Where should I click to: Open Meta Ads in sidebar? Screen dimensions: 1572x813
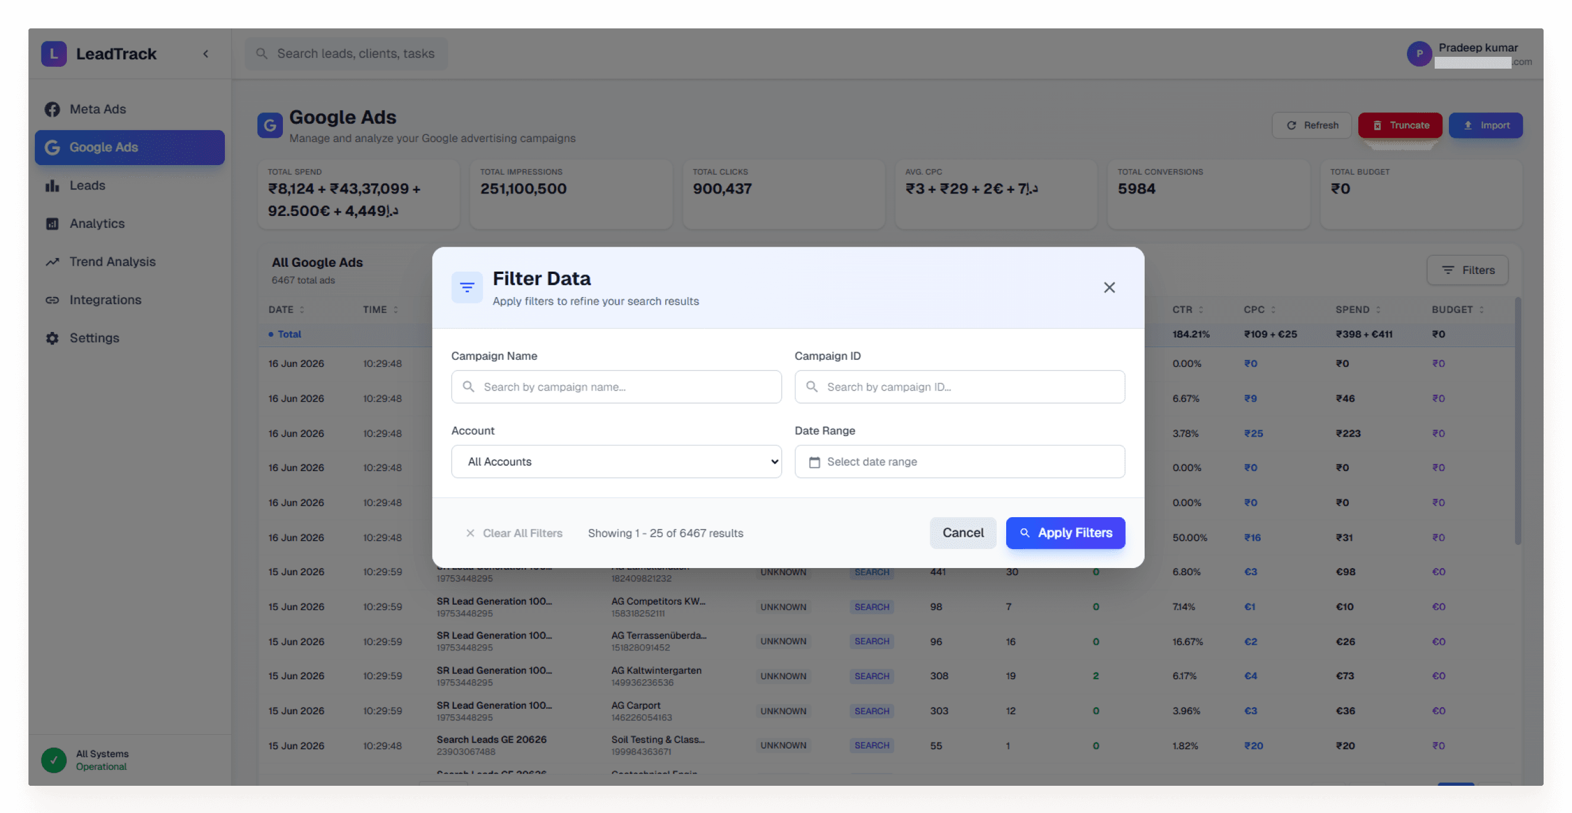pos(130,109)
